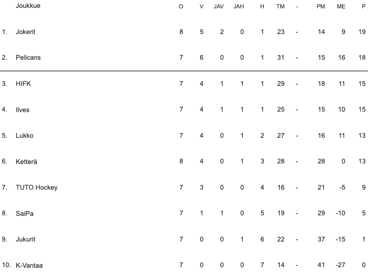The image size is (370, 274).
Task: Open the Lukko team entry
Action: pos(25,136)
